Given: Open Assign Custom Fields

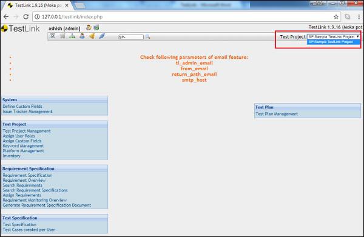Looking at the screenshot, I should [x=22, y=141].
